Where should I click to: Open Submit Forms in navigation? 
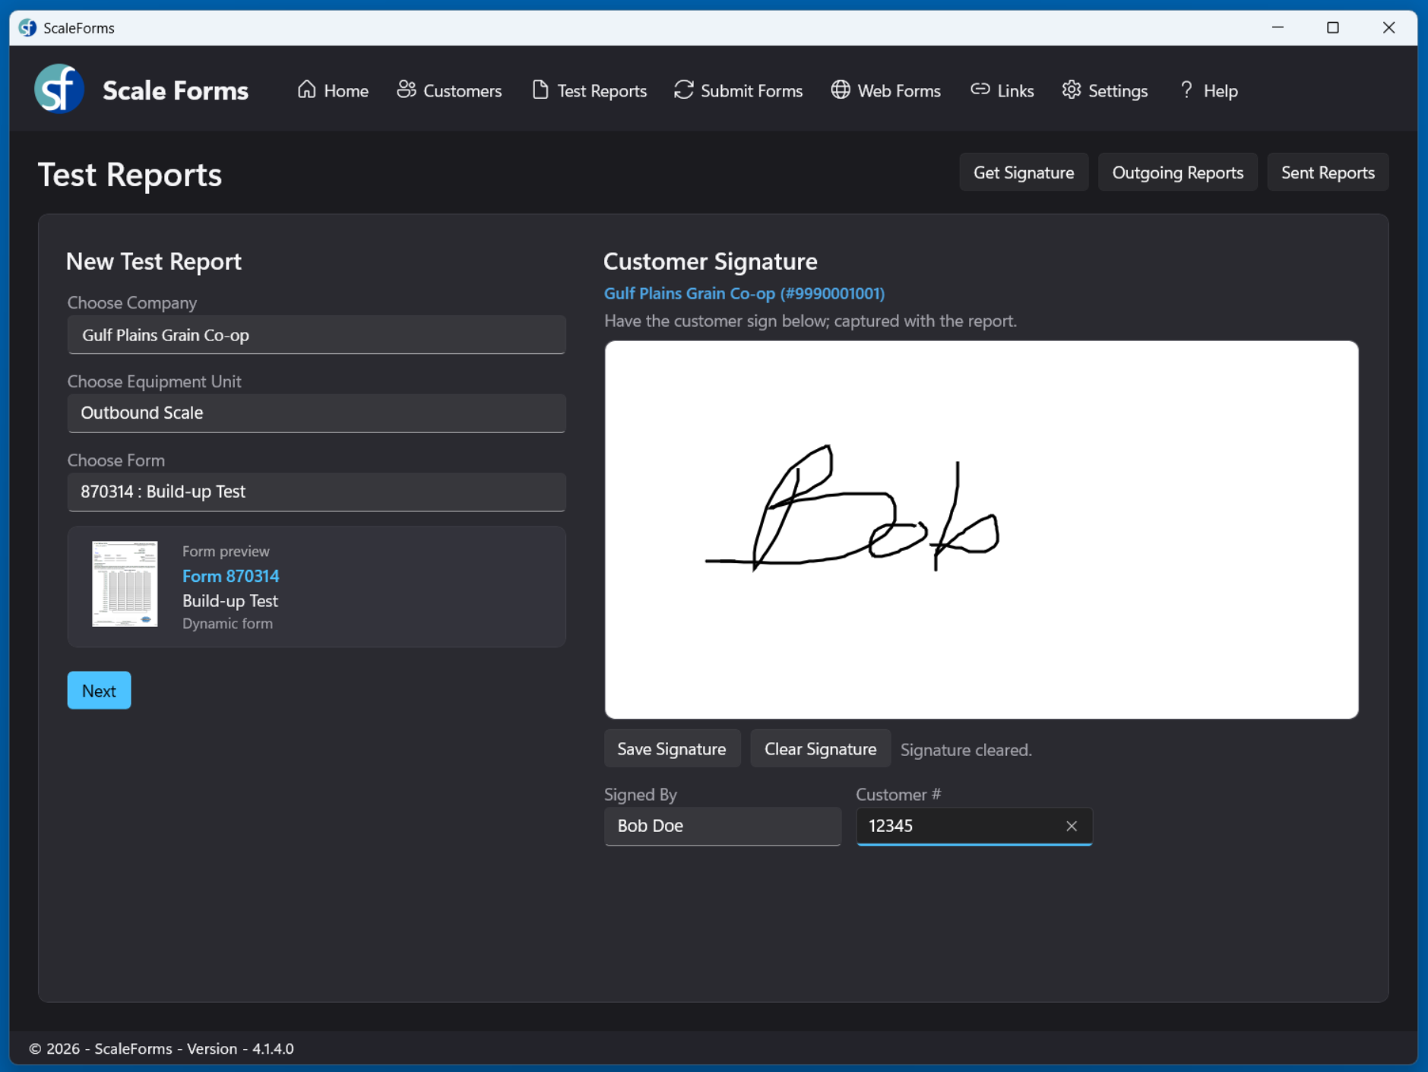pyautogui.click(x=738, y=90)
